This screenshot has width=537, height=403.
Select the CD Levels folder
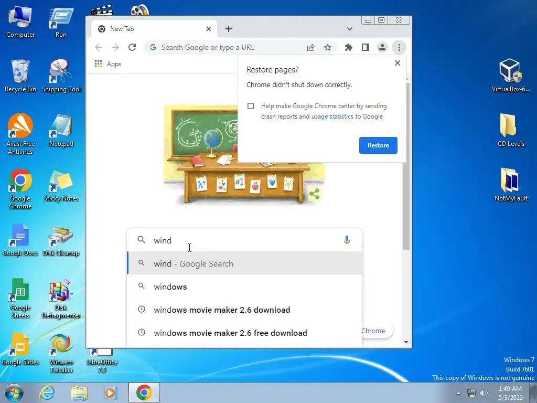[511, 130]
